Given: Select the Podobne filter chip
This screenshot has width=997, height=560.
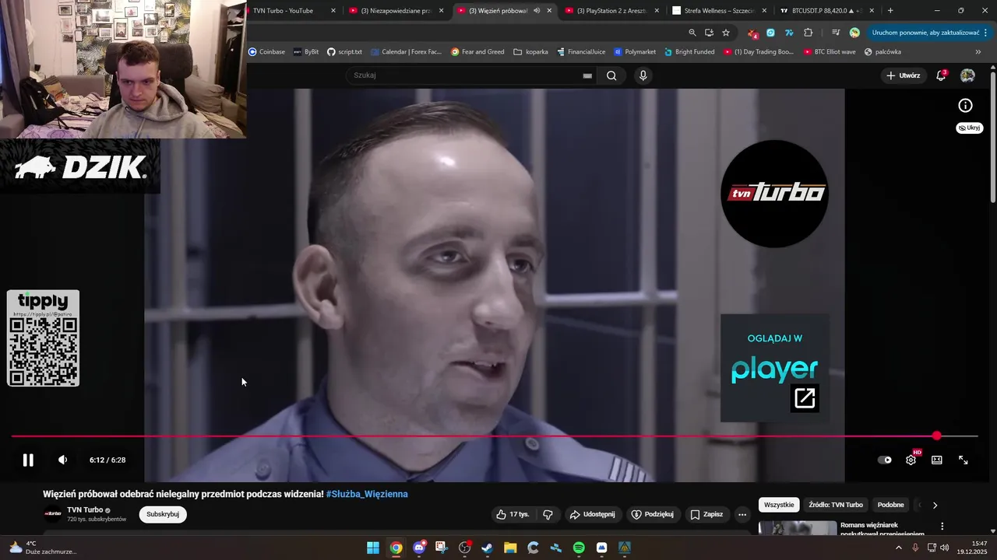Looking at the screenshot, I should [x=890, y=505].
